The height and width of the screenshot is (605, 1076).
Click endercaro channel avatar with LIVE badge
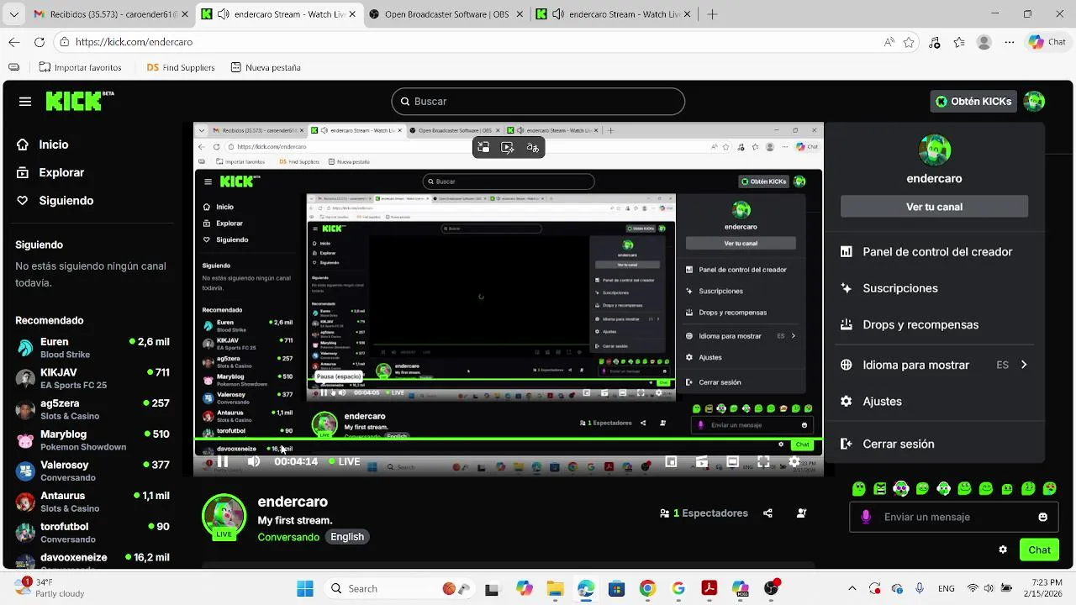(224, 517)
